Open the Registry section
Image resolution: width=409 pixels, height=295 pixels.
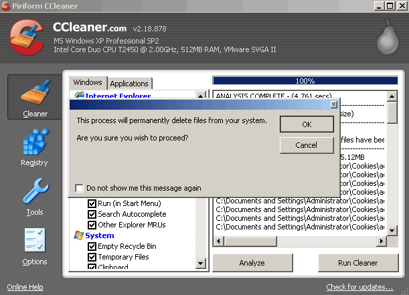pos(35,147)
